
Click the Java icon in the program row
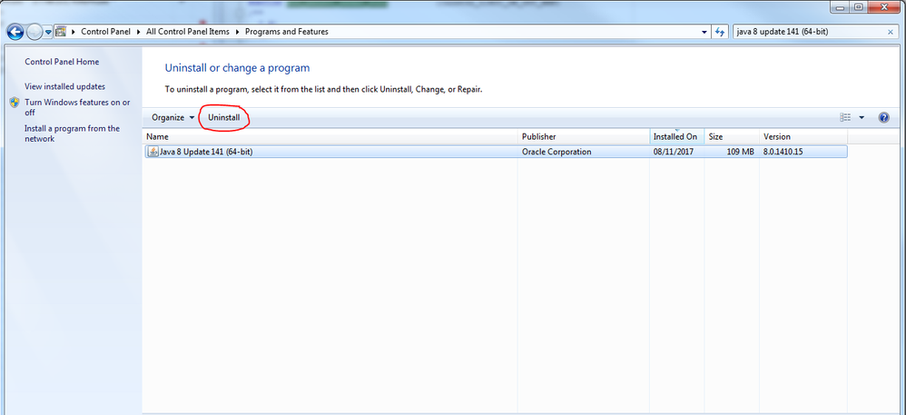(x=153, y=152)
